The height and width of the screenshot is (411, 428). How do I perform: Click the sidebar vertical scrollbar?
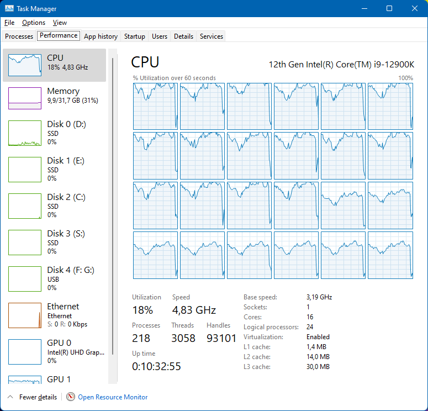pos(113,206)
